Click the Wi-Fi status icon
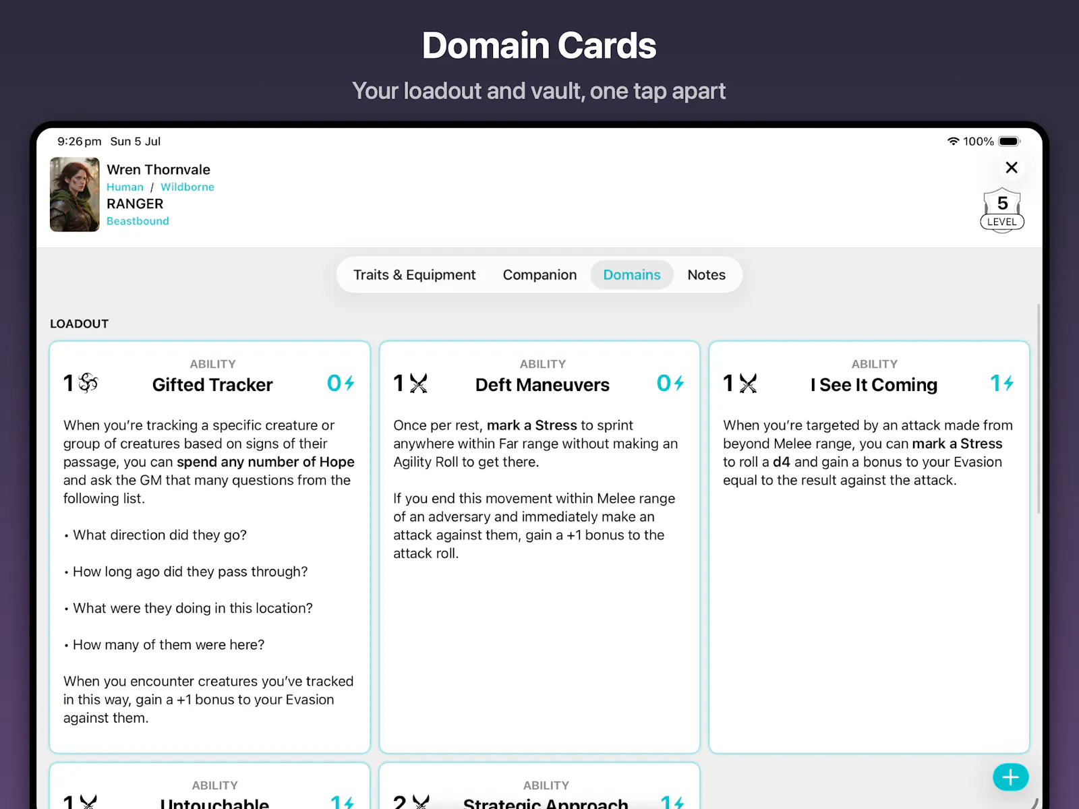Screen dimensions: 1079x809 click(x=953, y=142)
